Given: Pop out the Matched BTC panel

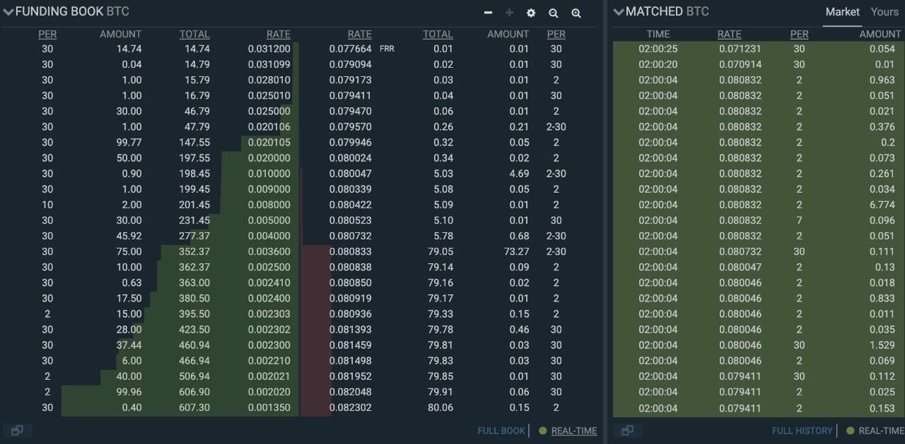Looking at the screenshot, I should click(x=626, y=431).
